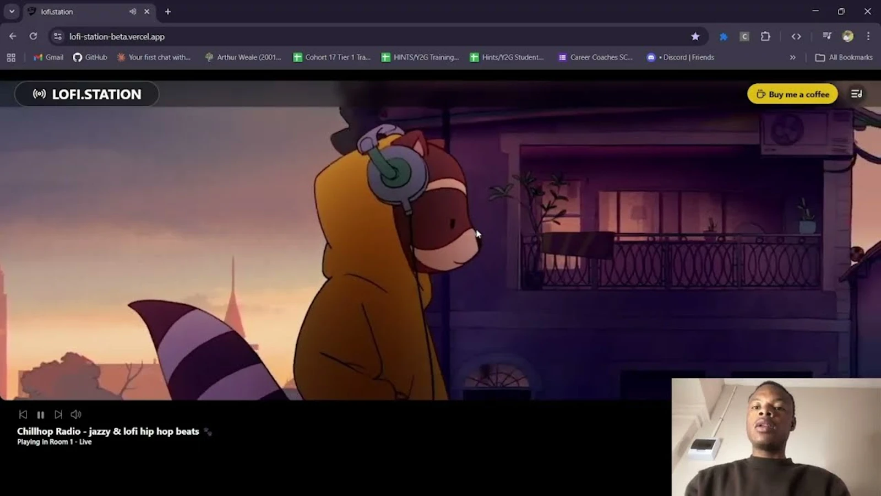Open Career Coaches SC bookmark
Viewport: 881px width, 496px height.
(x=596, y=57)
